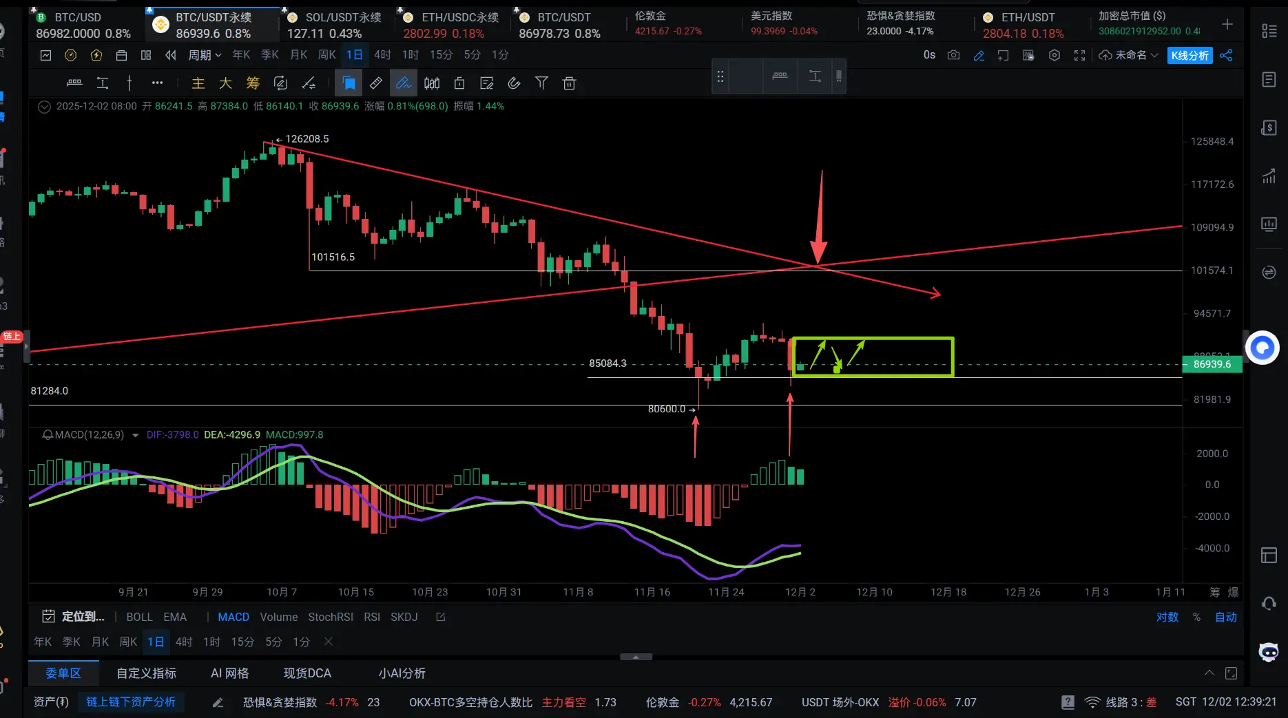Select the vertical line drawing tool
This screenshot has width=1288, height=718.
pos(129,83)
